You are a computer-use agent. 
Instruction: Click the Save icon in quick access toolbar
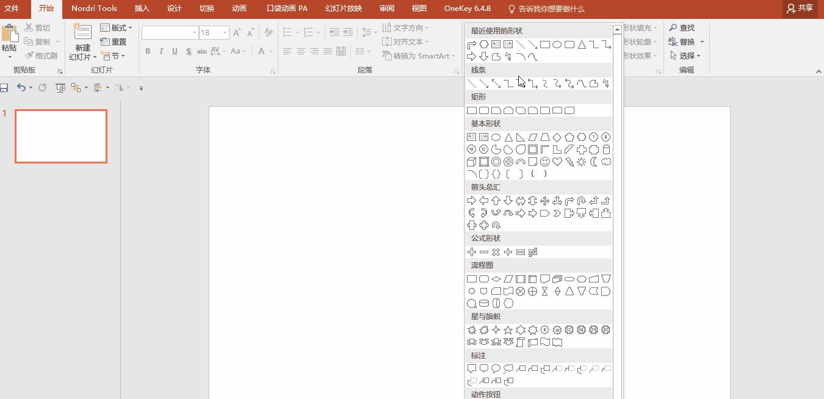(4, 88)
